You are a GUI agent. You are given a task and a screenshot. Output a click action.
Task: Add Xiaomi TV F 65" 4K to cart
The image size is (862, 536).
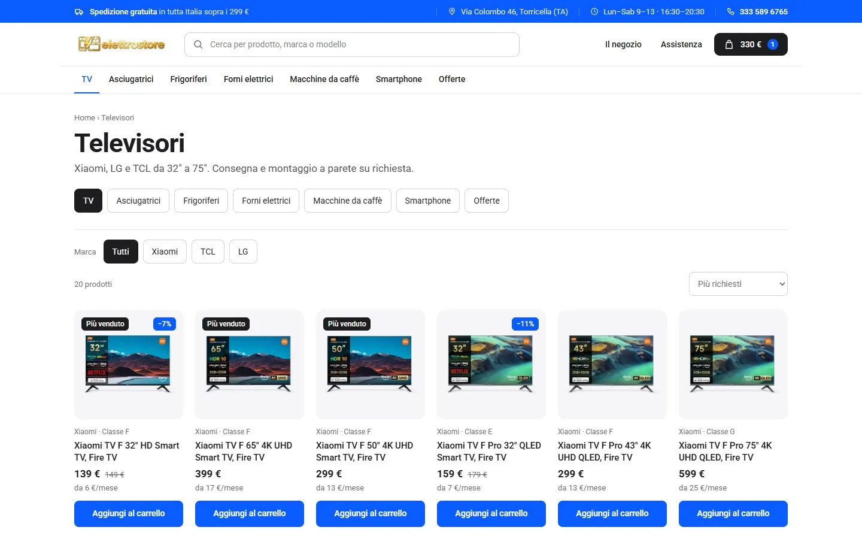(x=250, y=514)
